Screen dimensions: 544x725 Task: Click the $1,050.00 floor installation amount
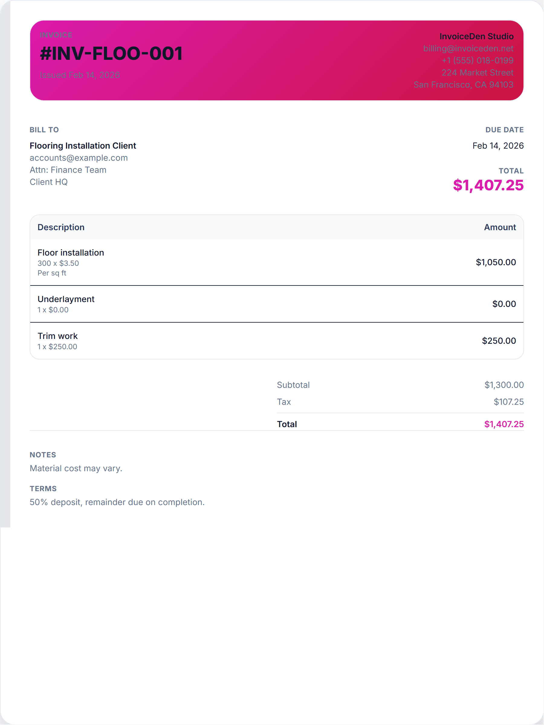pos(495,262)
